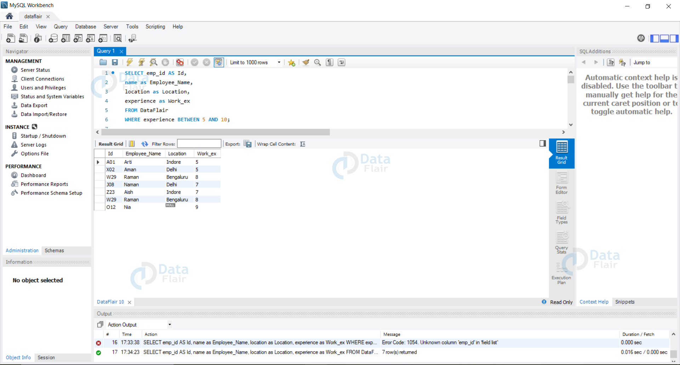Go to the home screen tab

10,16
